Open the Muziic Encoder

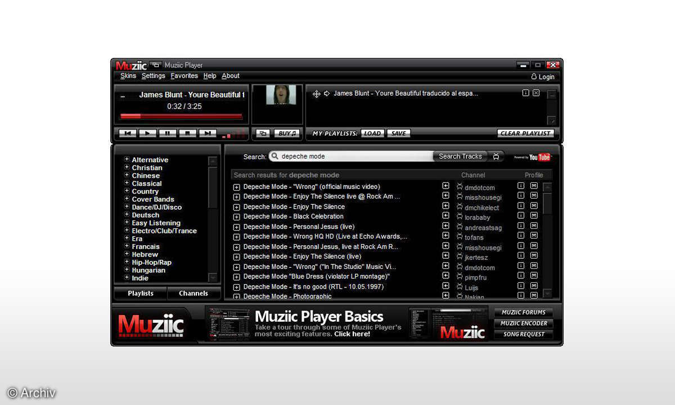point(523,323)
